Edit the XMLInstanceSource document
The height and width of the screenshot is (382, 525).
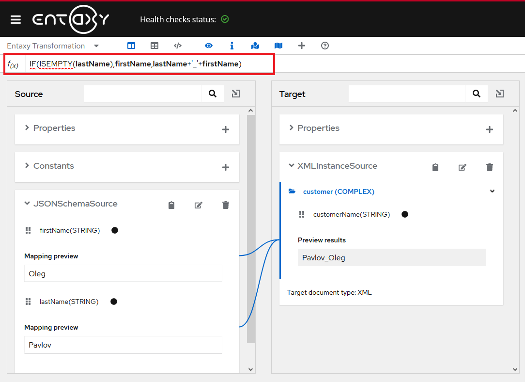point(463,167)
